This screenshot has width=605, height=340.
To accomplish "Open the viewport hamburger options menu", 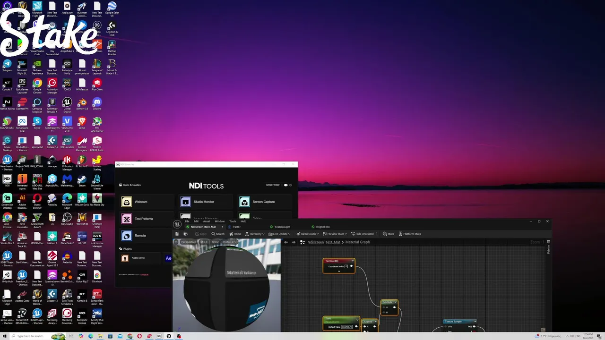I will tap(176, 242).
